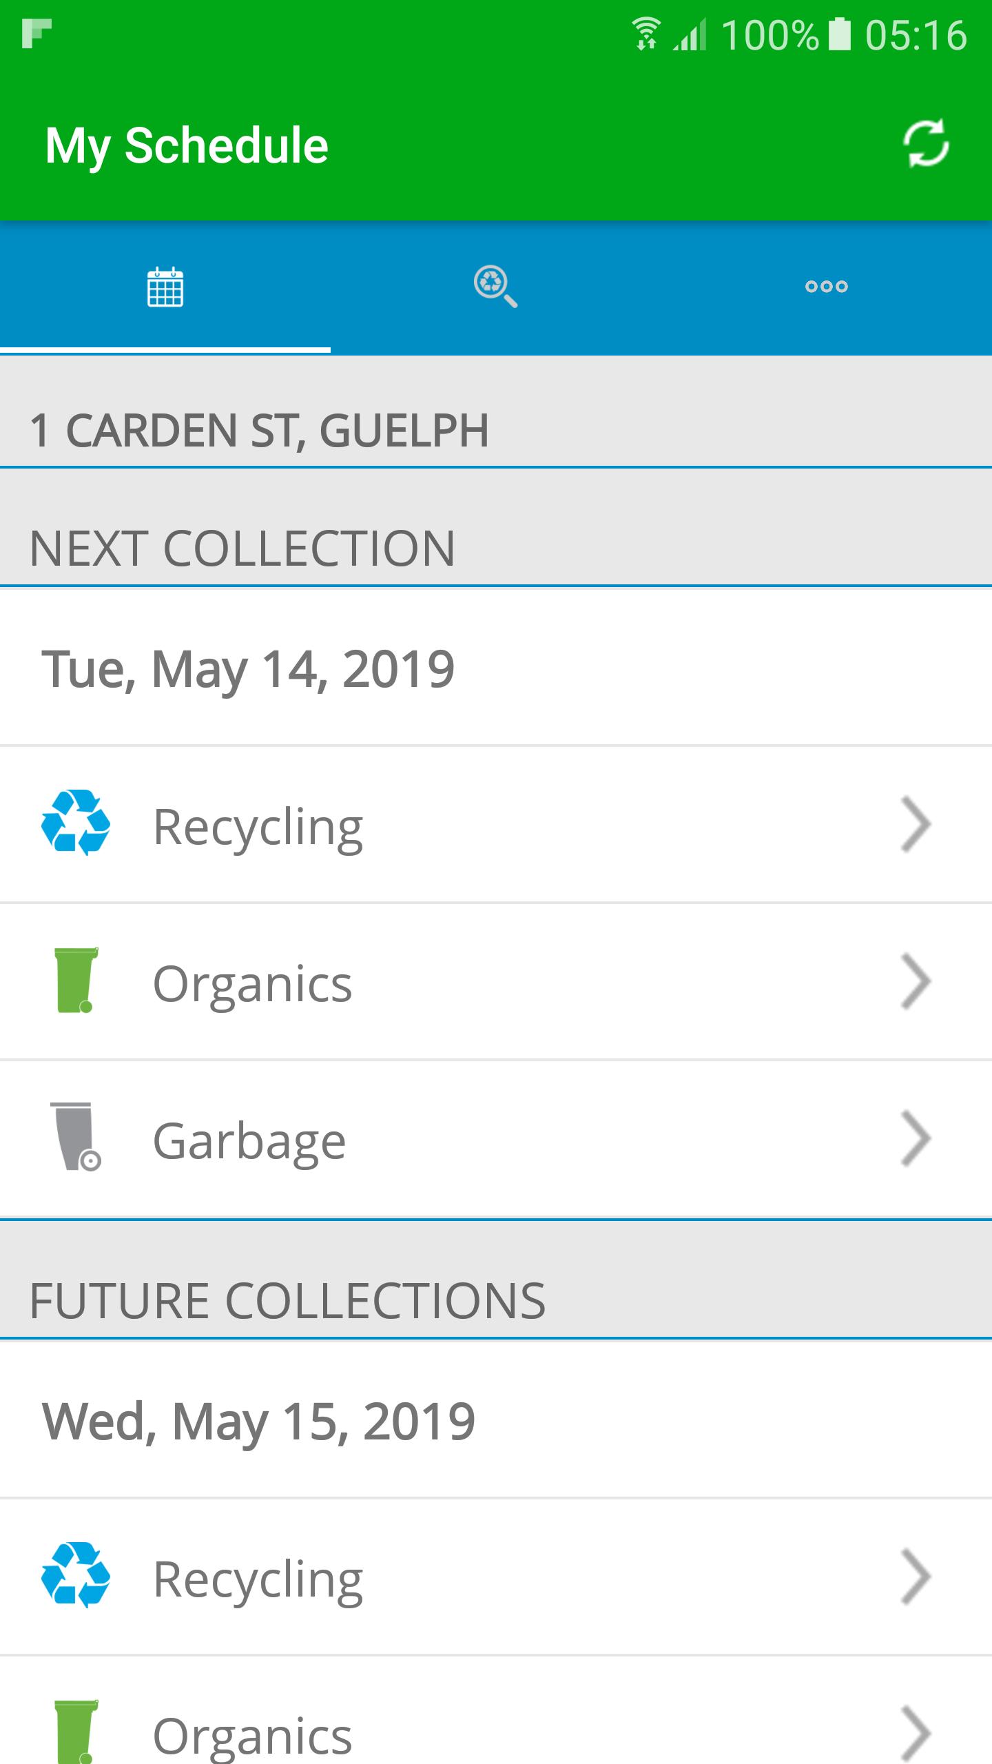The image size is (992, 1764).
Task: Expand Garbage details chevron
Action: [x=916, y=1138]
